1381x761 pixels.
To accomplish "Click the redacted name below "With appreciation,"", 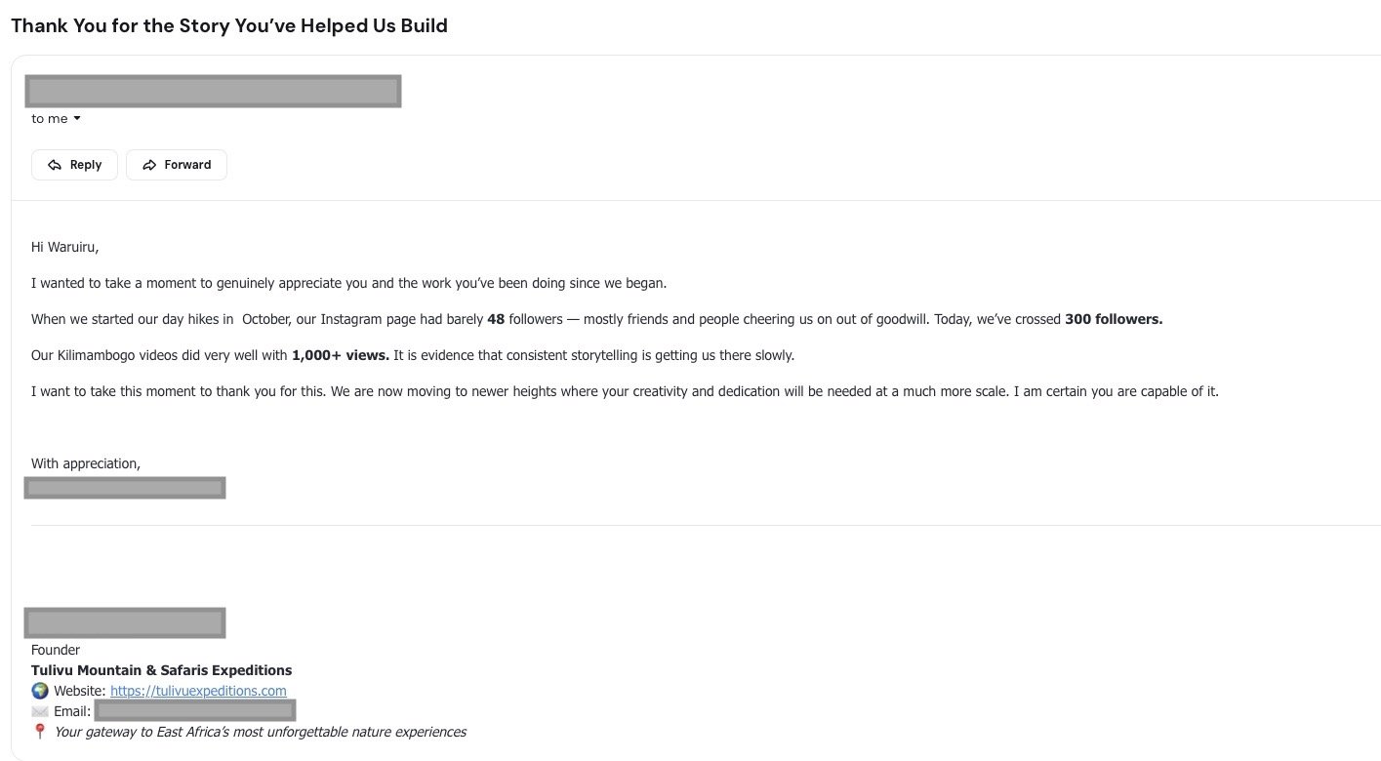I will [x=125, y=487].
